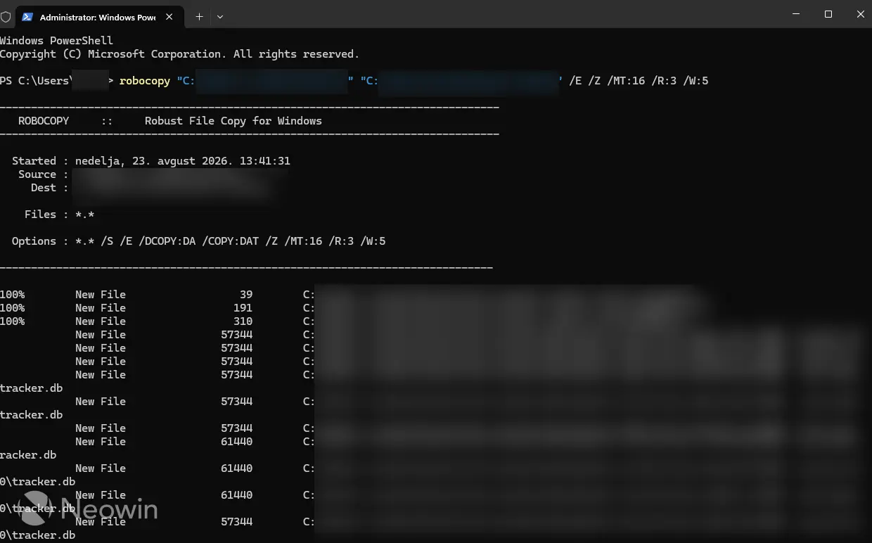Expand the new tab profile dropdown arrow
Viewport: 872px width, 543px height.
[x=220, y=16]
